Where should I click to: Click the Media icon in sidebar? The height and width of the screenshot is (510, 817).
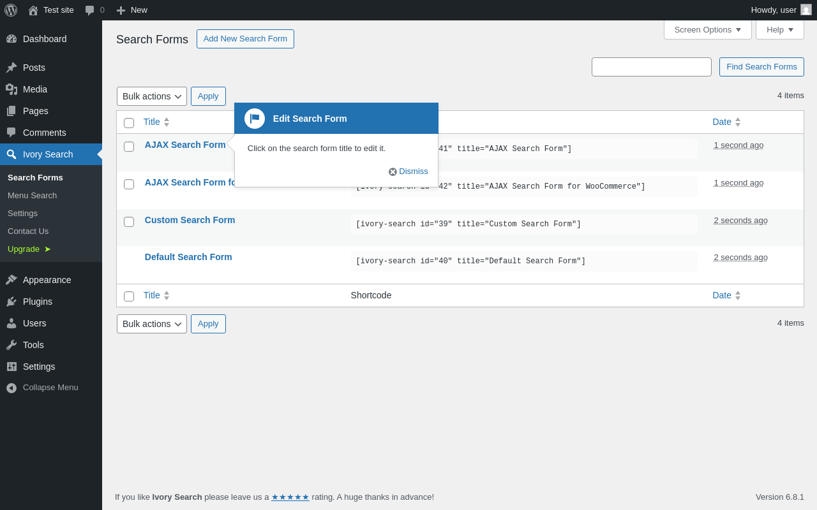(11, 89)
